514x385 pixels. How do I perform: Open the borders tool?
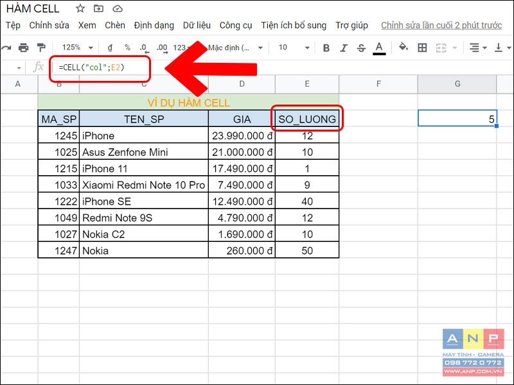422,47
